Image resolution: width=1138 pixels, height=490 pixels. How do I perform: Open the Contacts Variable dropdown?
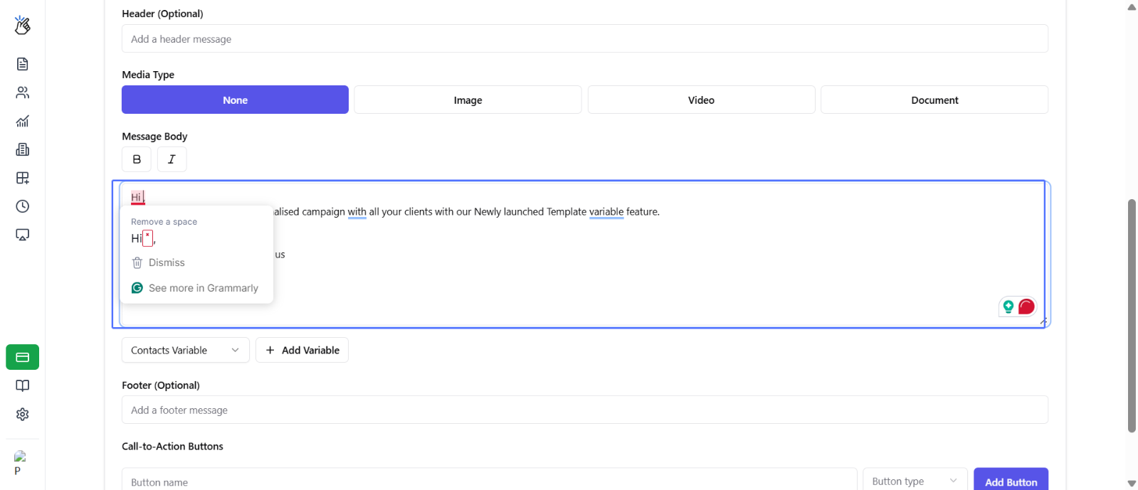point(186,350)
